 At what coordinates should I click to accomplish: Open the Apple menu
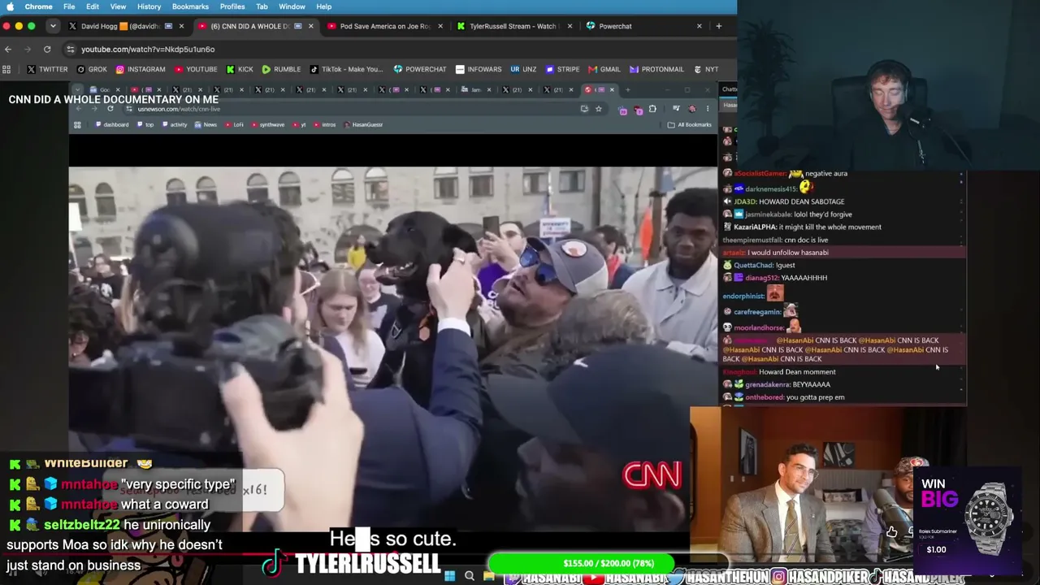click(x=11, y=6)
